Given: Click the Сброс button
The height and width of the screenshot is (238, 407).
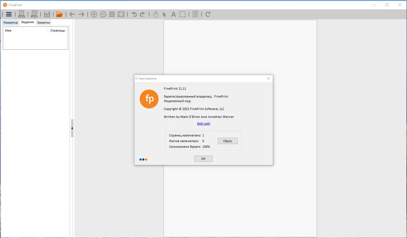Looking at the screenshot, I should tap(228, 141).
